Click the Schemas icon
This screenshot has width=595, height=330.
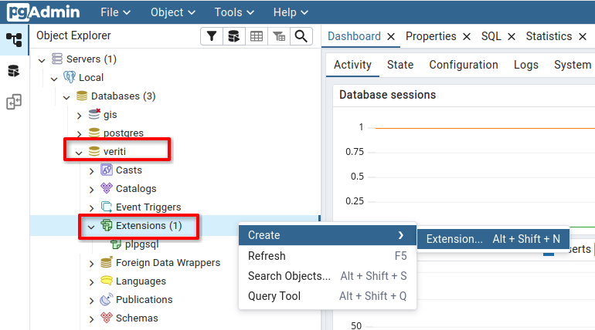[x=107, y=317]
